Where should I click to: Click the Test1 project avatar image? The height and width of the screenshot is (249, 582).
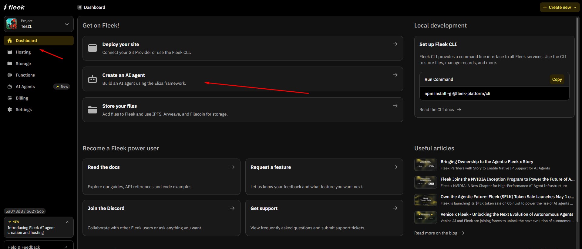[x=12, y=24]
